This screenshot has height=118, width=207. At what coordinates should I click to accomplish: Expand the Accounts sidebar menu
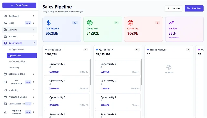[x=34, y=36]
